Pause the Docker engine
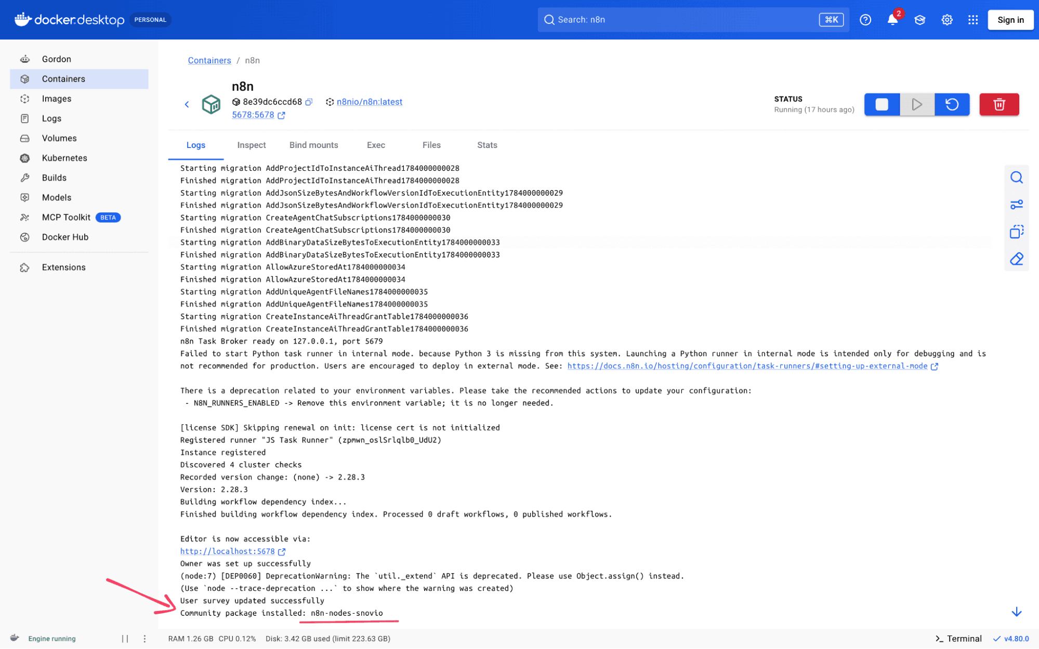This screenshot has width=1039, height=649. [125, 639]
